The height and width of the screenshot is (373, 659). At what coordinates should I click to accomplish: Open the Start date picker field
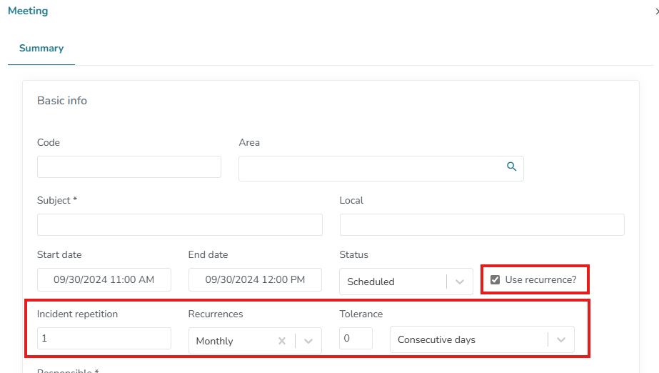pos(104,279)
